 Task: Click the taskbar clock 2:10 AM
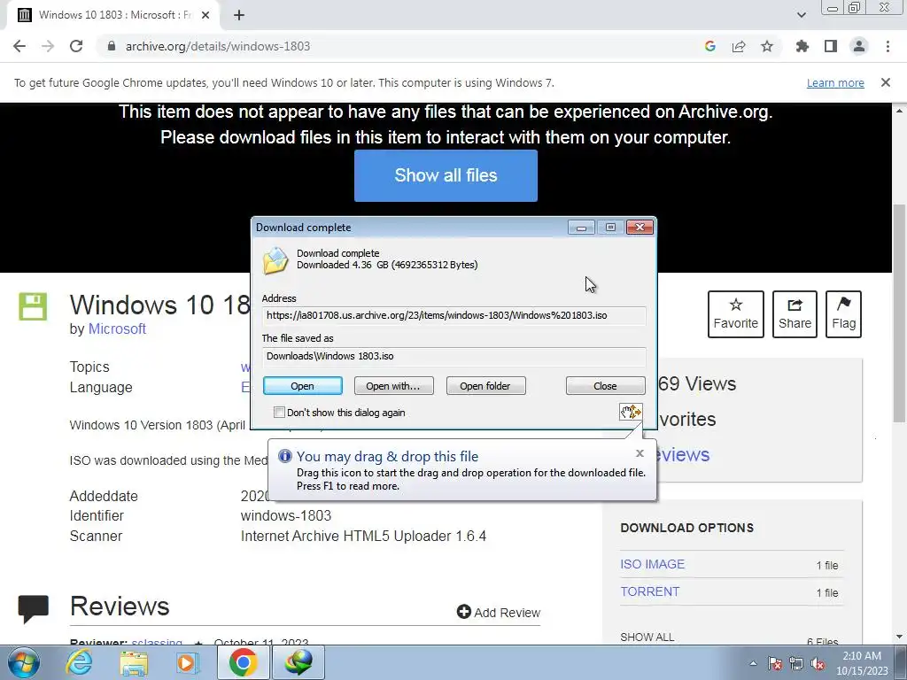(862, 663)
